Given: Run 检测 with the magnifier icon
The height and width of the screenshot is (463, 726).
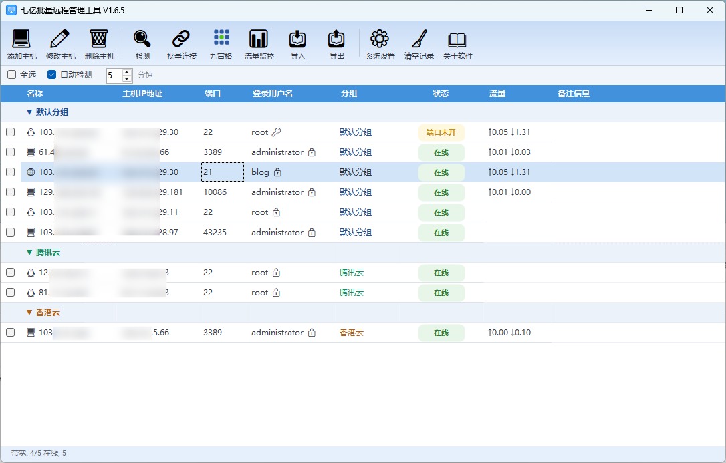Looking at the screenshot, I should click(142, 39).
